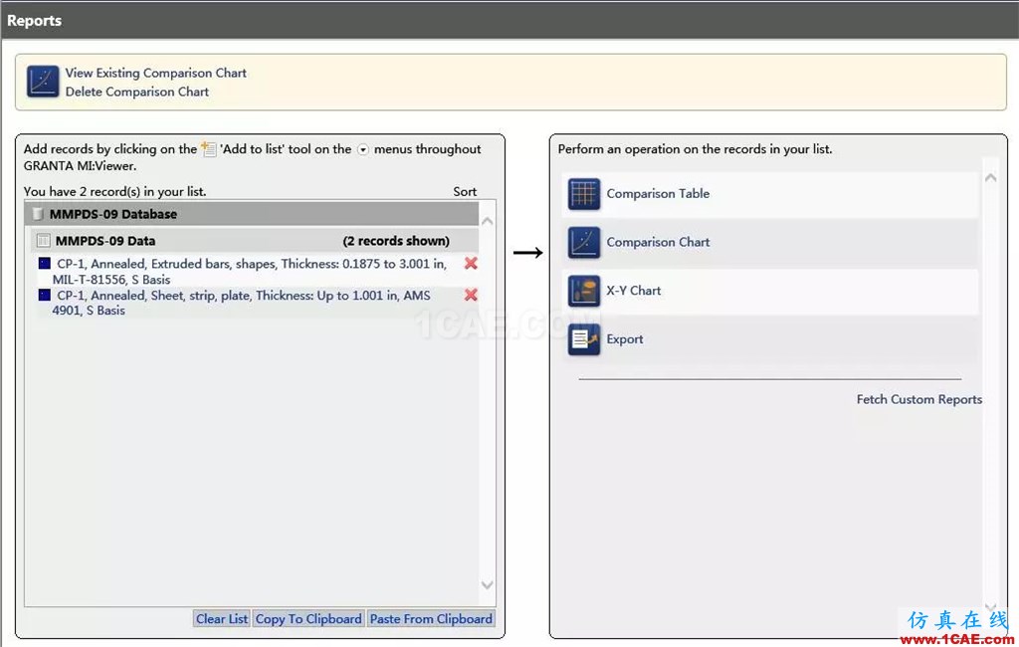Click scroll up arrow in records list
1019x647 pixels.
pyautogui.click(x=488, y=222)
